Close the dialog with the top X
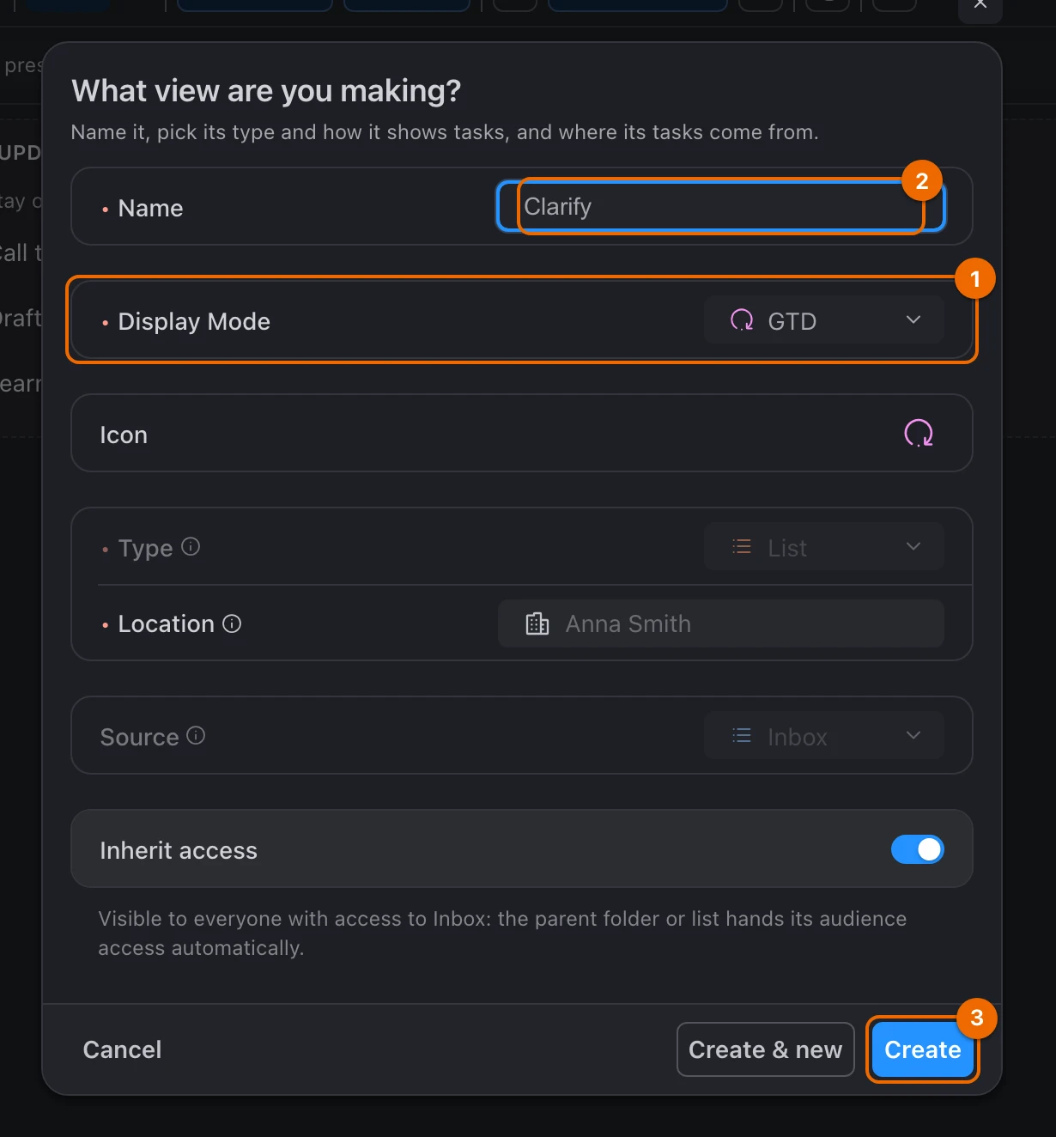This screenshot has width=1056, height=1137. [x=980, y=5]
